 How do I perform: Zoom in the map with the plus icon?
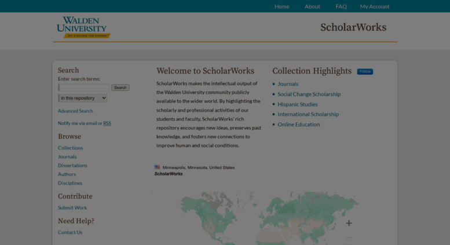tap(349, 223)
